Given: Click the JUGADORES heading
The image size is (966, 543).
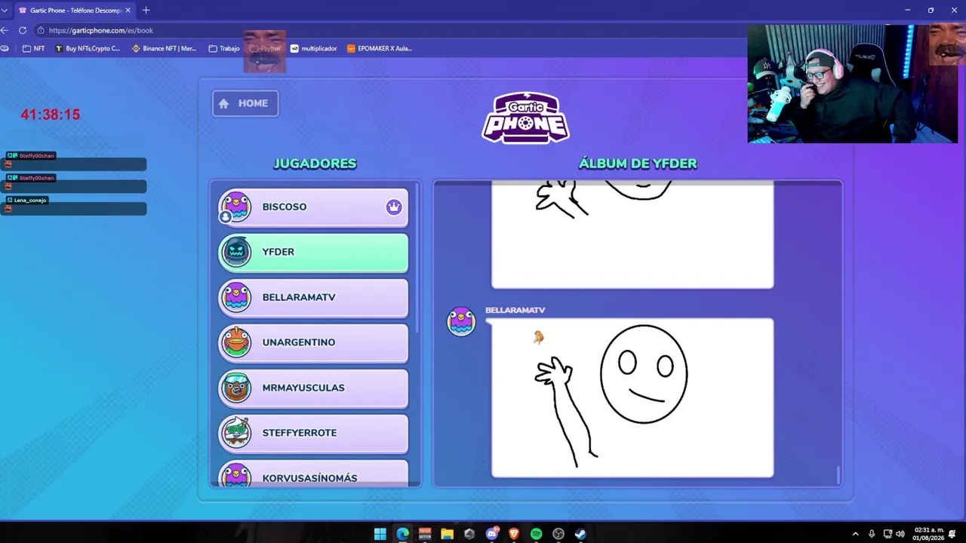Looking at the screenshot, I should [x=315, y=164].
